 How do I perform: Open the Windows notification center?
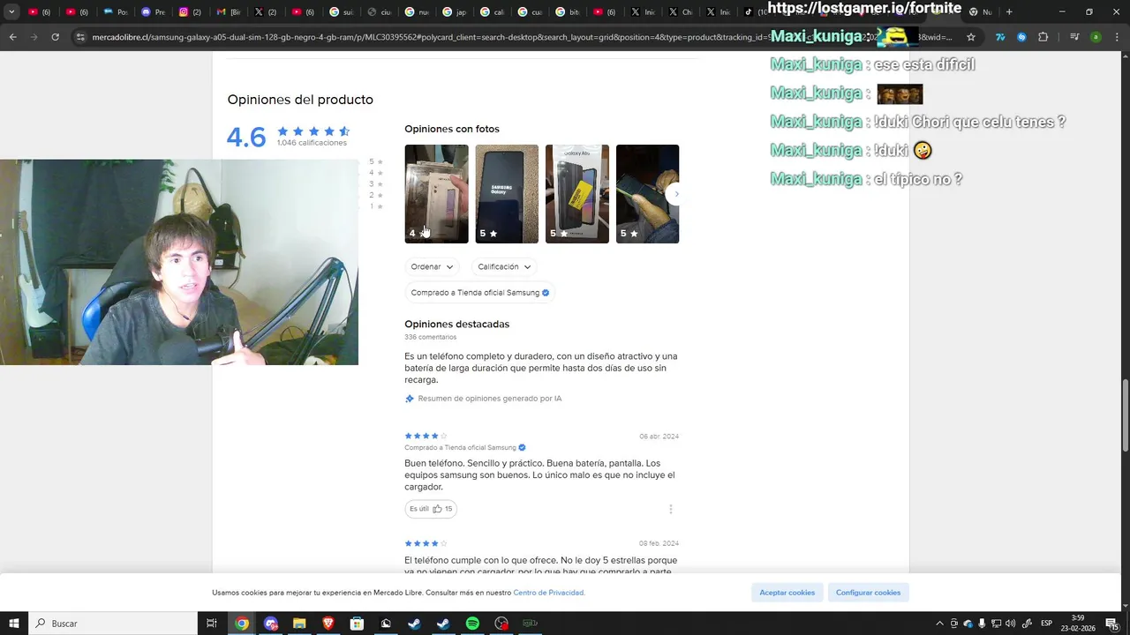[x=1112, y=624]
